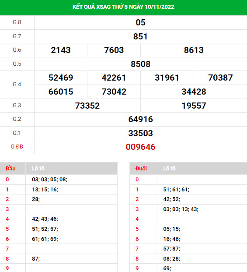Screen dimensions: 247x272
Task: Select the G.1 prize number 33503
Action: tap(140, 133)
